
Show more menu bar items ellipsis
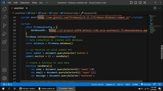pos(47,3)
